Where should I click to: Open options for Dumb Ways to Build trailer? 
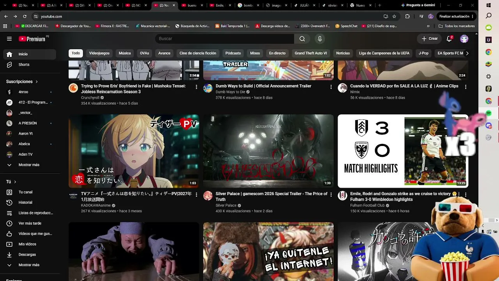tap(331, 87)
